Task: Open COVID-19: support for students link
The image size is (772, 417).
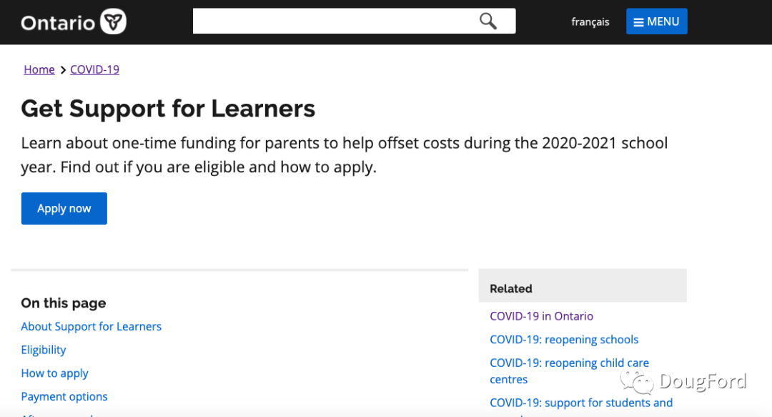Action: (580, 403)
